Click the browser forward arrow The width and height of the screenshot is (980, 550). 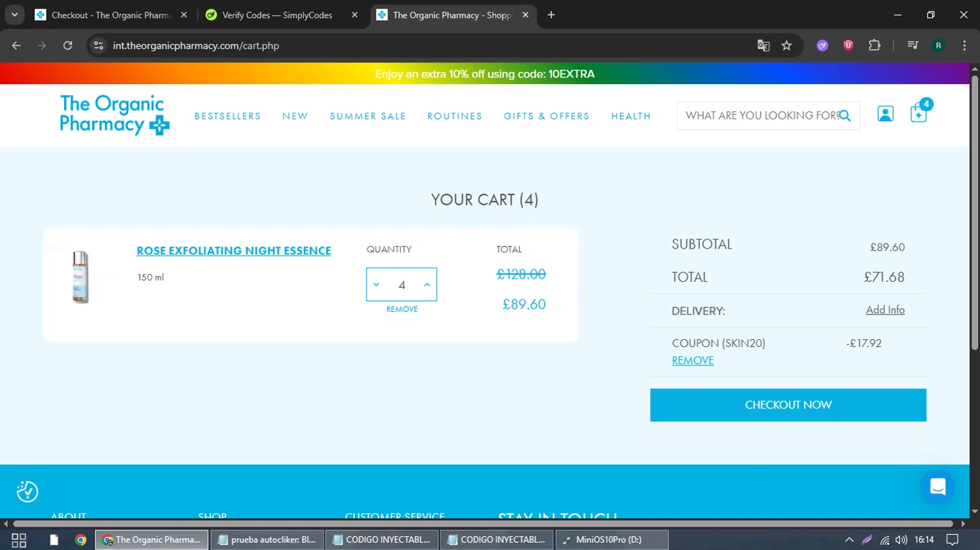pyautogui.click(x=42, y=46)
